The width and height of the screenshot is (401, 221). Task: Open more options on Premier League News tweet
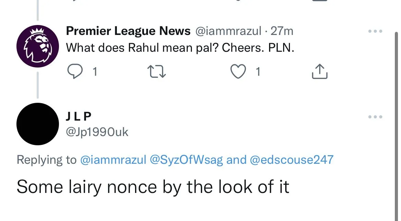point(375,31)
